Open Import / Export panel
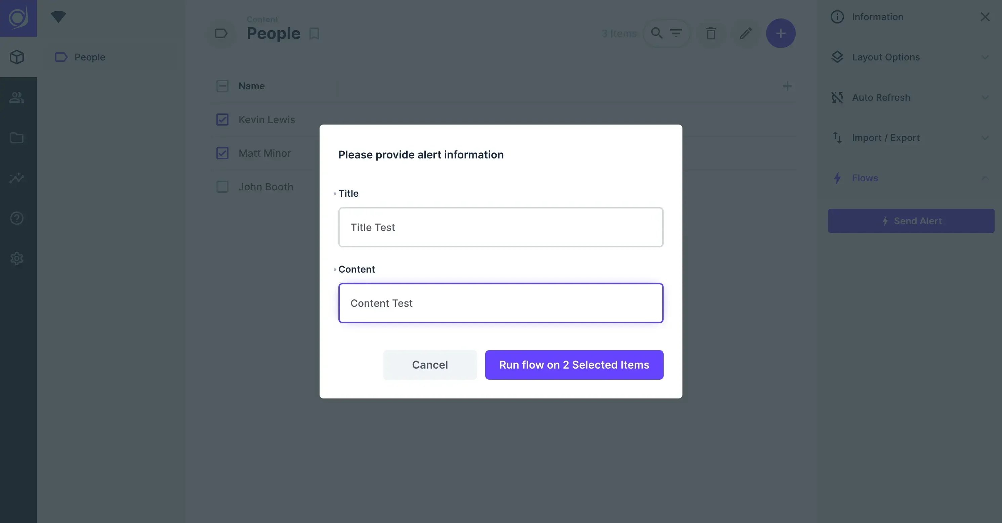 (x=910, y=138)
